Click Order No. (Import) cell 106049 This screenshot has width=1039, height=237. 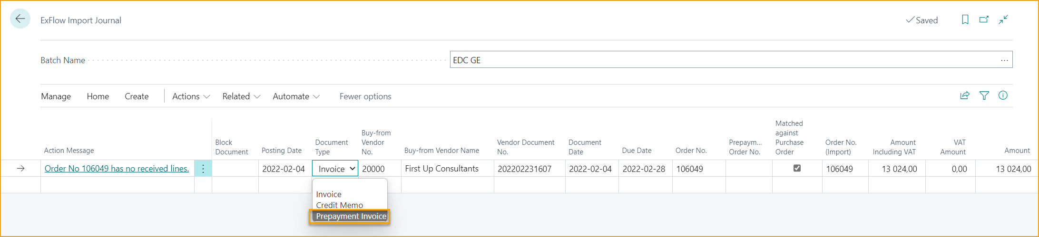point(845,169)
